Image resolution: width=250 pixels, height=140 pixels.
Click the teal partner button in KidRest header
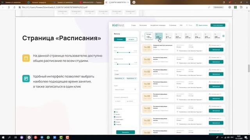[x=218, y=25]
